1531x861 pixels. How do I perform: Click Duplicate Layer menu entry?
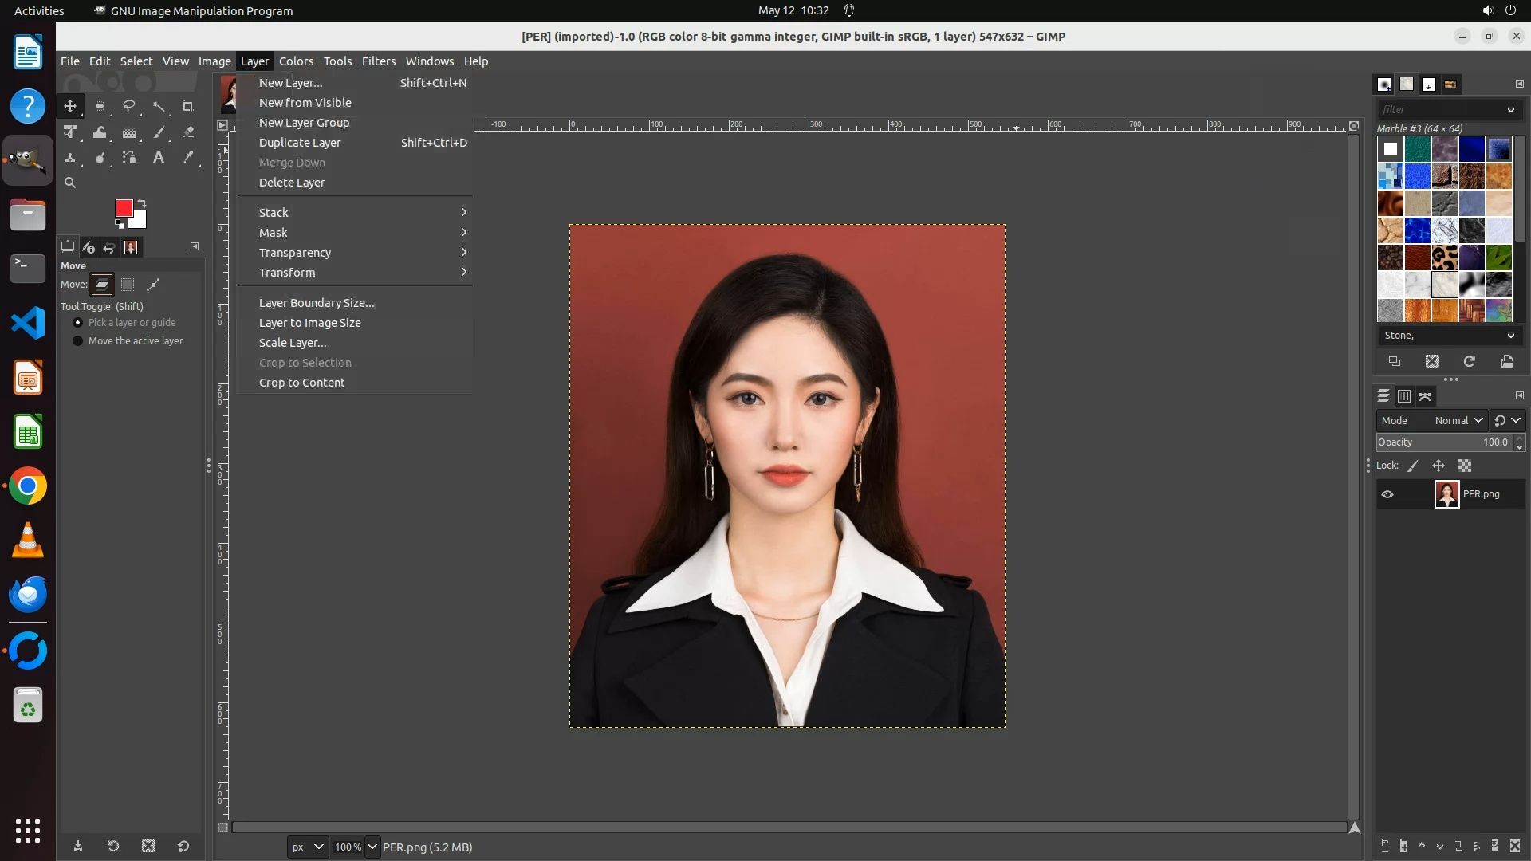pos(300,143)
